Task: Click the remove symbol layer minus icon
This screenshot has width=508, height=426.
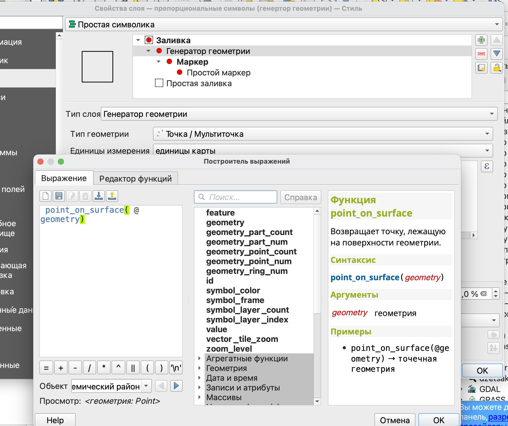Action: (481, 54)
